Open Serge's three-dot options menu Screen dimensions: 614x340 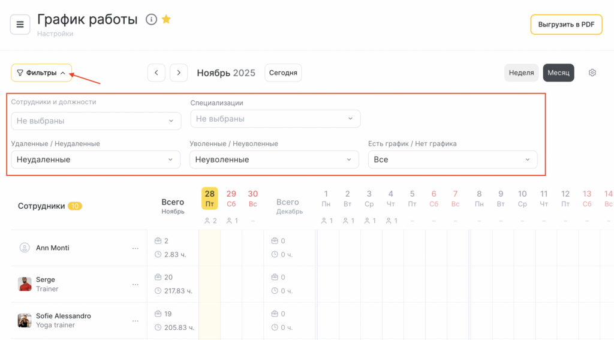pyautogui.click(x=136, y=284)
